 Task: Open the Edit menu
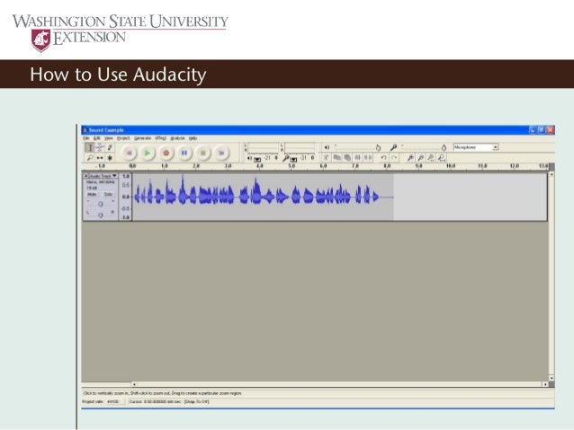[96, 138]
